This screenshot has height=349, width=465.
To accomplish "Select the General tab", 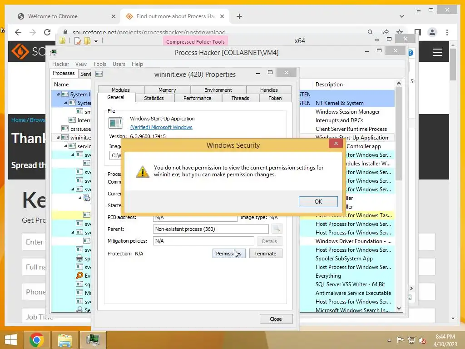I will click(x=116, y=97).
